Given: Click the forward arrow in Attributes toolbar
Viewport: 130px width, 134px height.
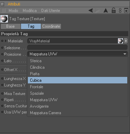Looking at the screenshot, I should pos(97,11).
